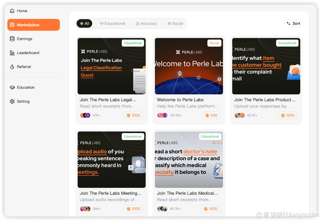Click the Setting gear icon
Image resolution: width=321 pixels, height=221 pixels.
click(x=12, y=101)
